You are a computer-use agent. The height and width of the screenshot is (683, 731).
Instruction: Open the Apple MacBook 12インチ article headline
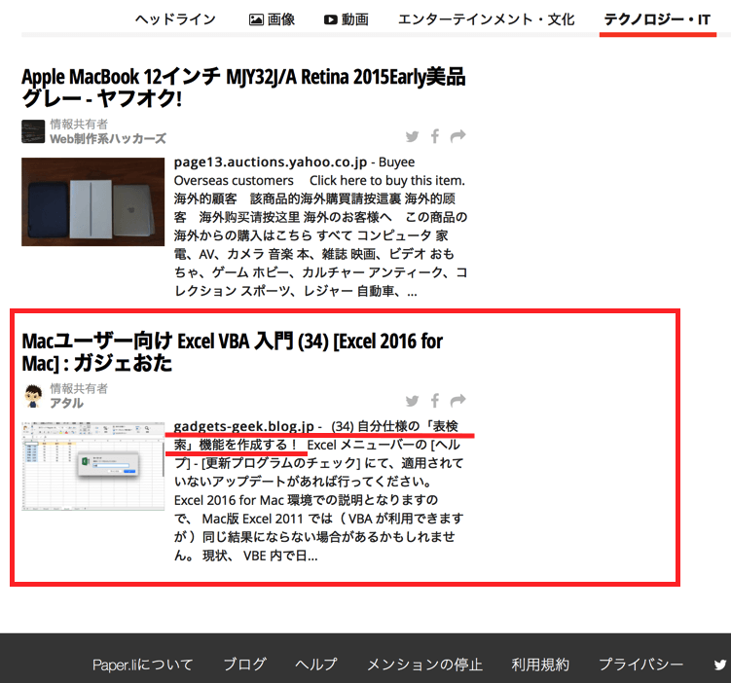pos(243,88)
